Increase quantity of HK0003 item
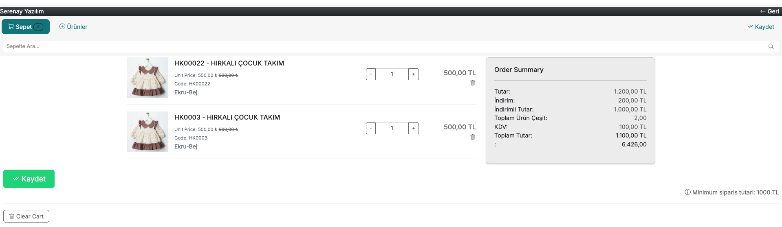The image size is (782, 227). pyautogui.click(x=413, y=128)
